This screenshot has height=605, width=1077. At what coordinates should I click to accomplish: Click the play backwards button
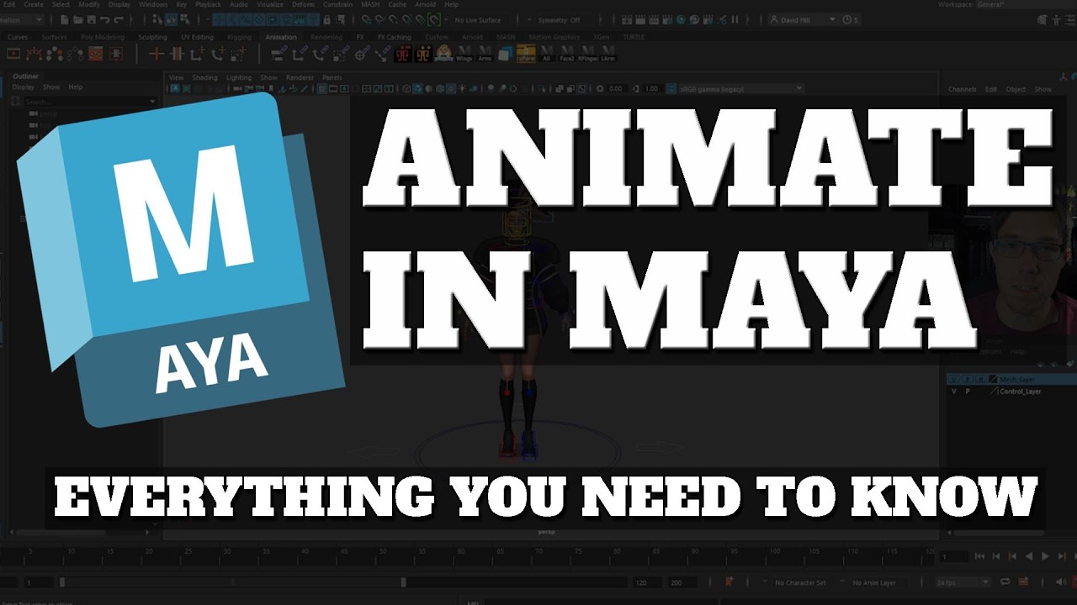click(1028, 556)
